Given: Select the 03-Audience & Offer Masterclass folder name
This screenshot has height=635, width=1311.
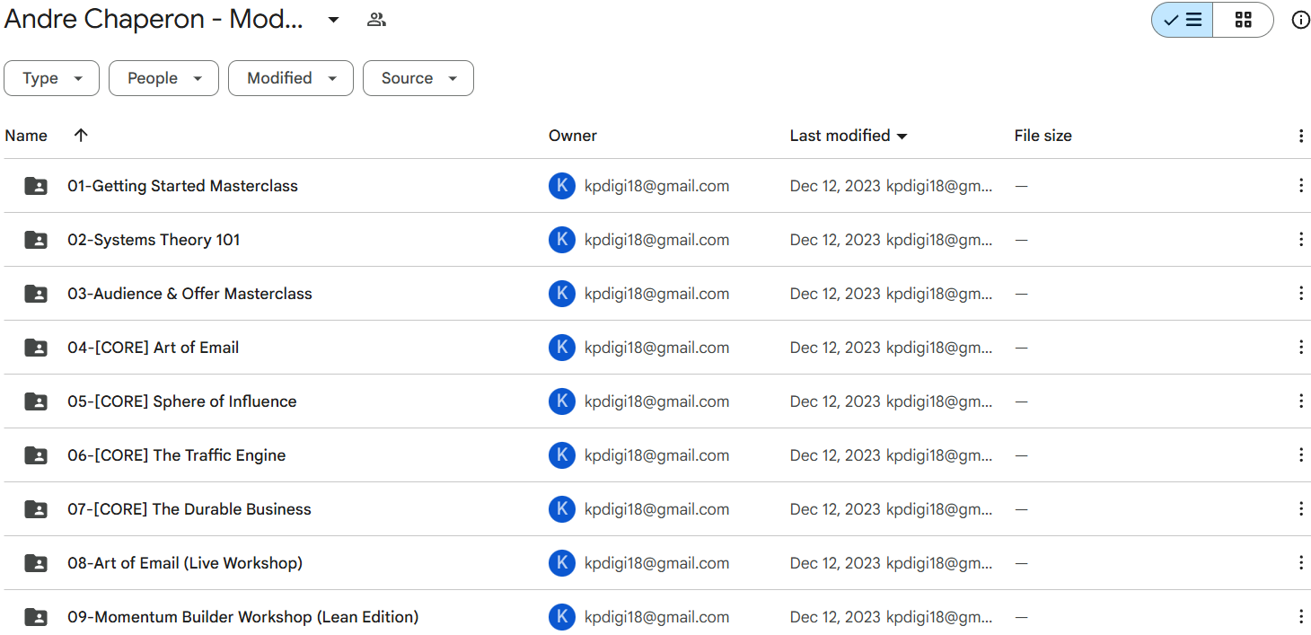Looking at the screenshot, I should [189, 294].
